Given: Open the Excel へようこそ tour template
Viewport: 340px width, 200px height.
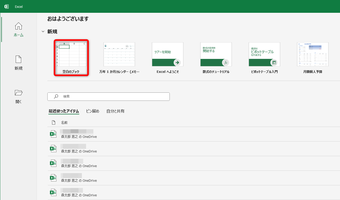Looking at the screenshot, I should coord(168,54).
